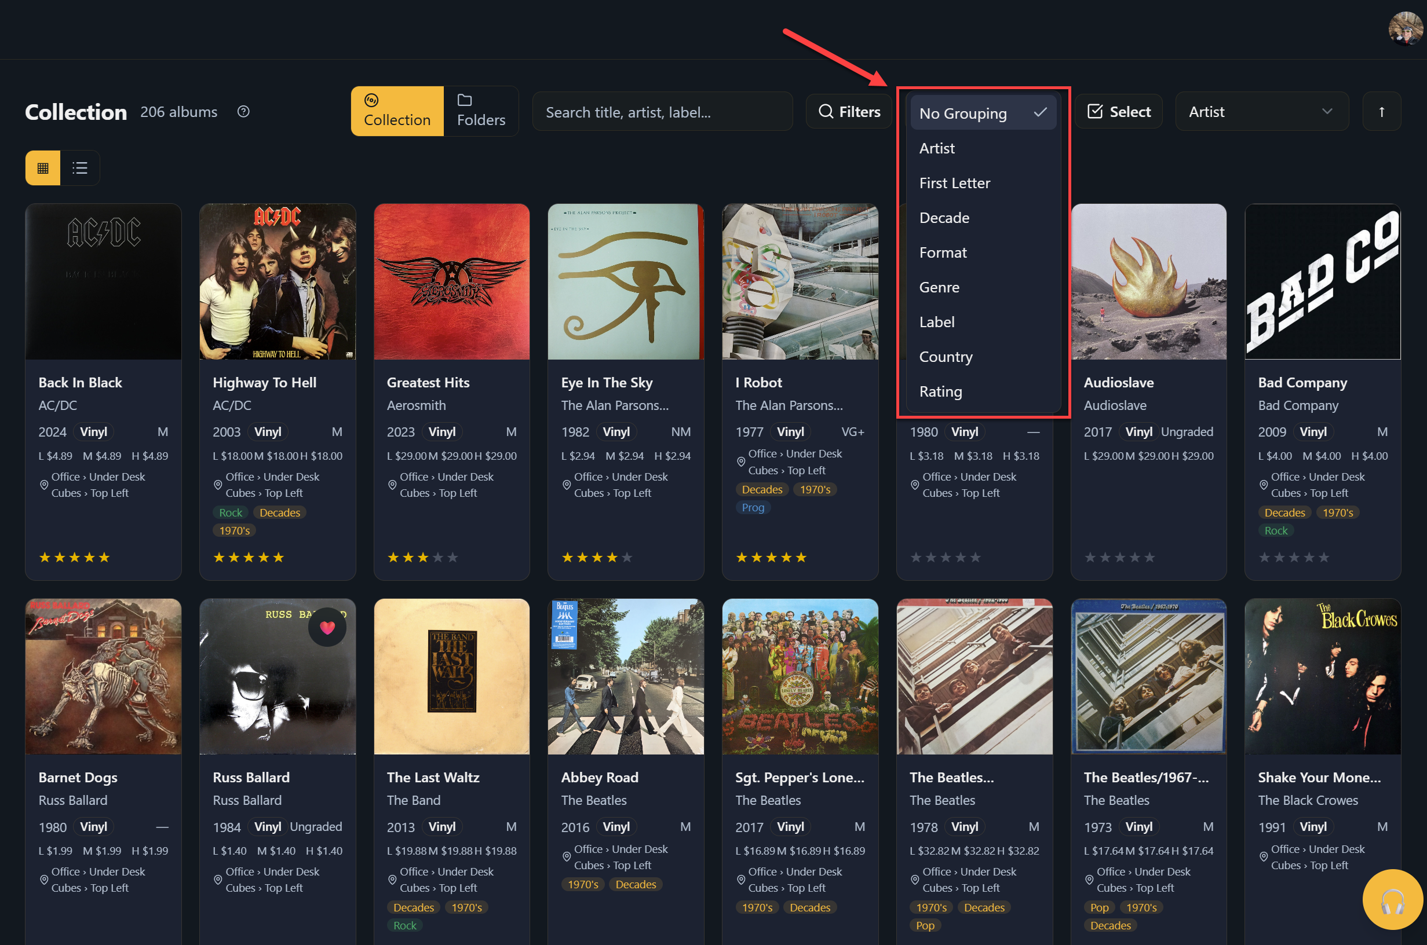Viewport: 1427px width, 945px height.
Task: Open the headphones floating player button
Action: 1393,900
